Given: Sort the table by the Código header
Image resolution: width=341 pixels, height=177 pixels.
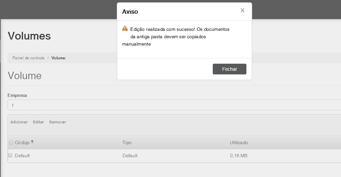Looking at the screenshot, I should click(22, 142).
